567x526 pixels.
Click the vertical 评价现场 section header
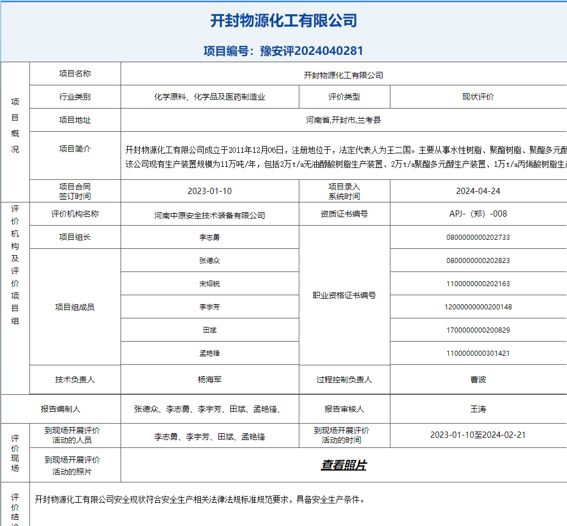pos(15,454)
